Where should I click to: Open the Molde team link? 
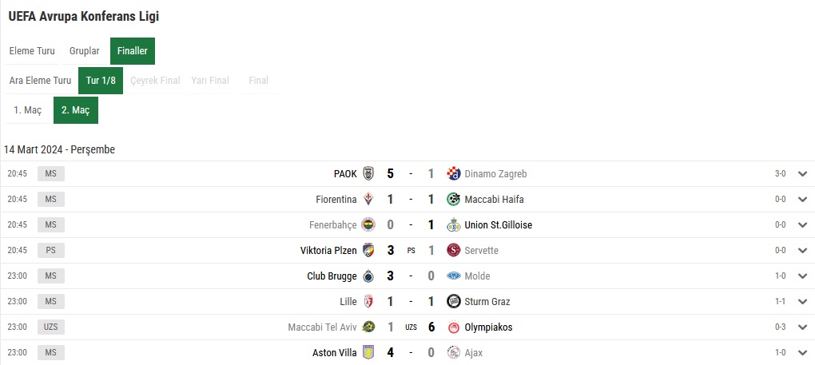477,276
